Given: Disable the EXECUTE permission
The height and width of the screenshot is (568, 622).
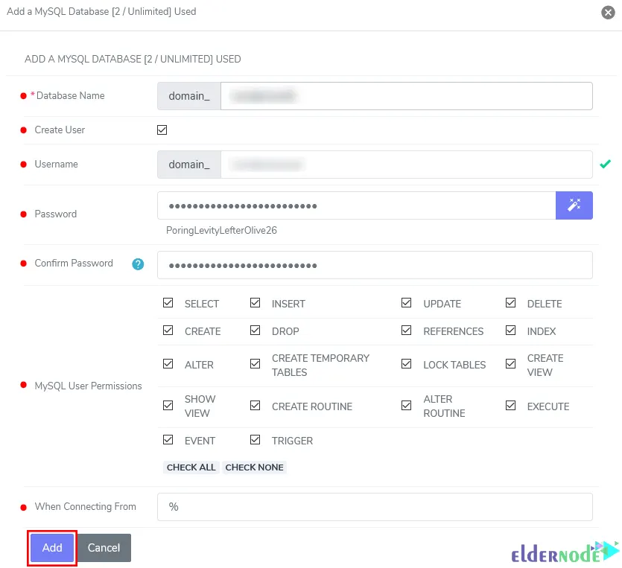Looking at the screenshot, I should pyautogui.click(x=511, y=406).
